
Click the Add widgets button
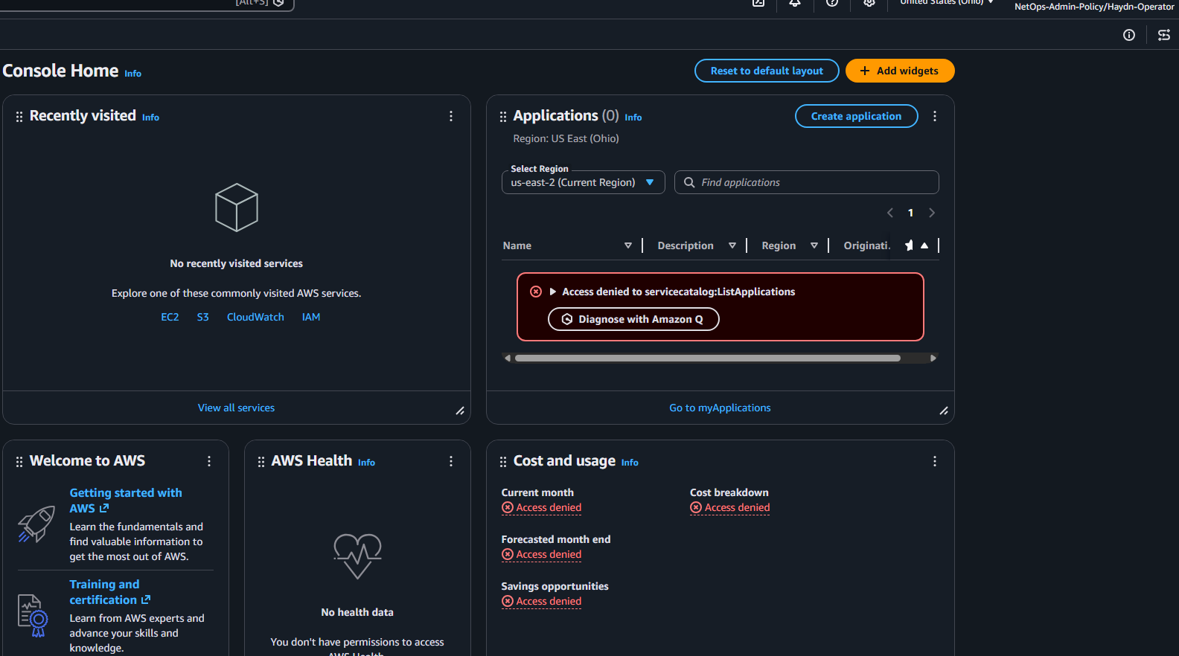(x=900, y=71)
